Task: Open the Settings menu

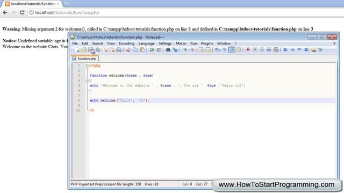Action: [x=165, y=43]
